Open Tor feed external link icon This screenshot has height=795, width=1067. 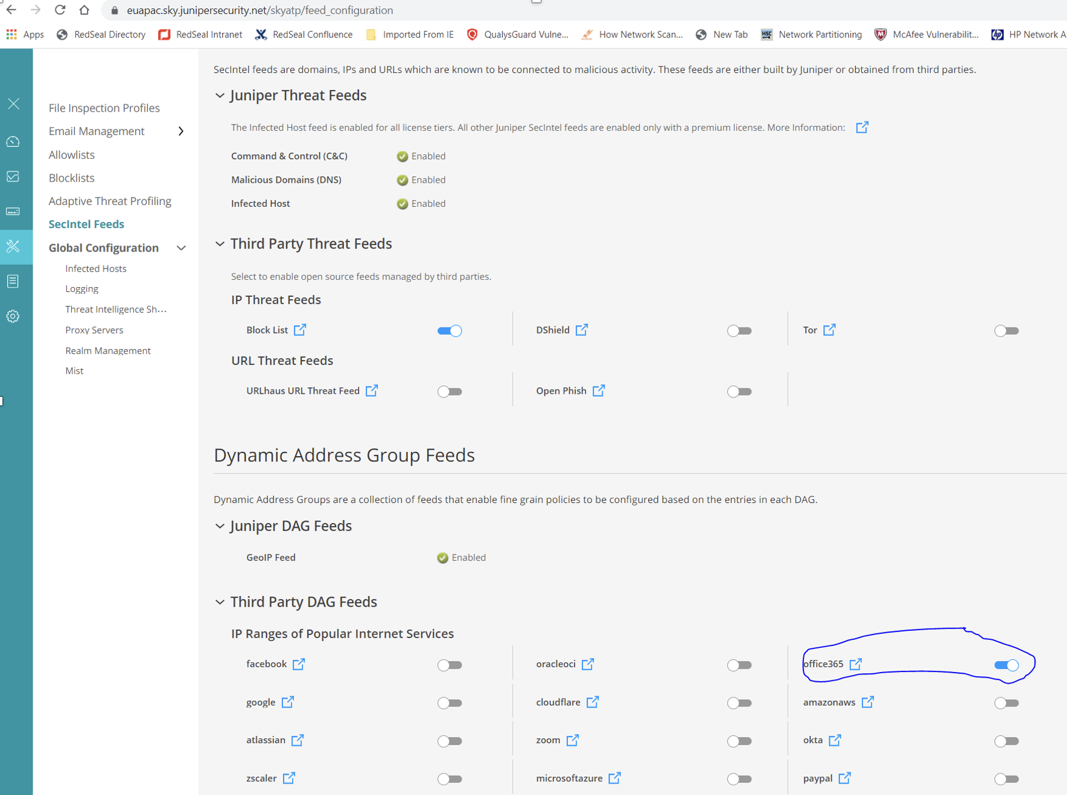click(x=830, y=329)
